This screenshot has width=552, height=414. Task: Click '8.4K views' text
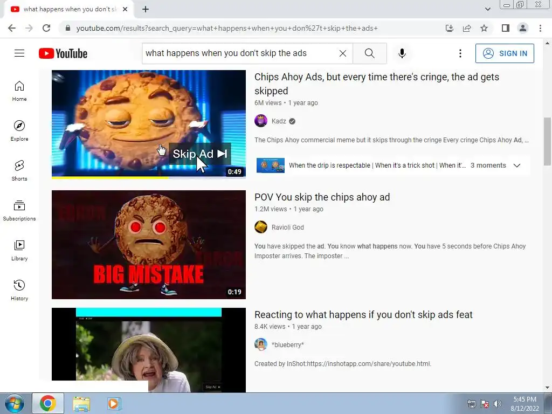[x=270, y=327]
